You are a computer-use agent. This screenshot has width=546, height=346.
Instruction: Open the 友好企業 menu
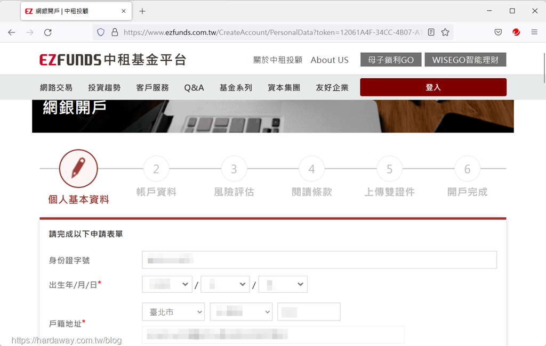click(332, 88)
